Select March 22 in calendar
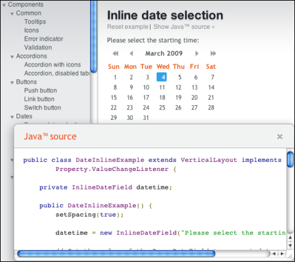The width and height of the screenshot is (295, 262). tap(114, 108)
